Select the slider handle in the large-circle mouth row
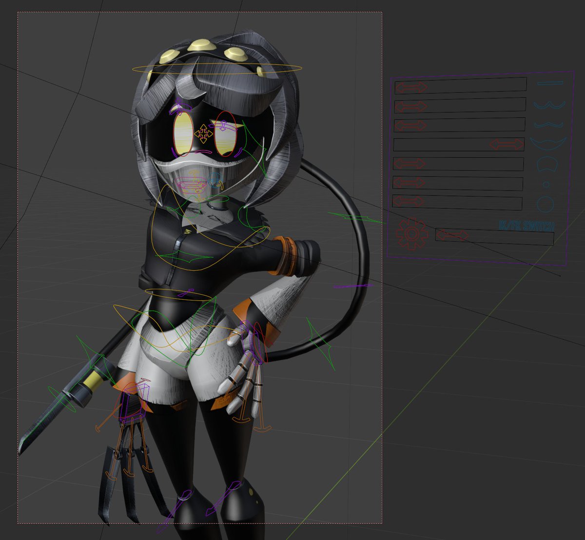 (408, 201)
